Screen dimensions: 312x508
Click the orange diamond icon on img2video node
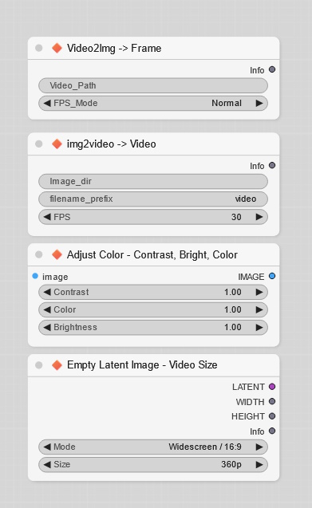tap(57, 144)
